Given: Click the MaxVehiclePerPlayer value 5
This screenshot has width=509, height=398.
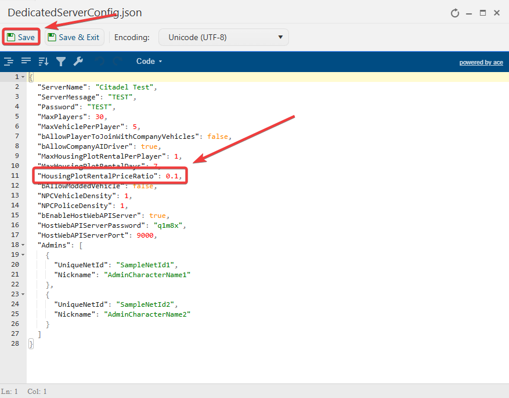Looking at the screenshot, I should (135, 127).
